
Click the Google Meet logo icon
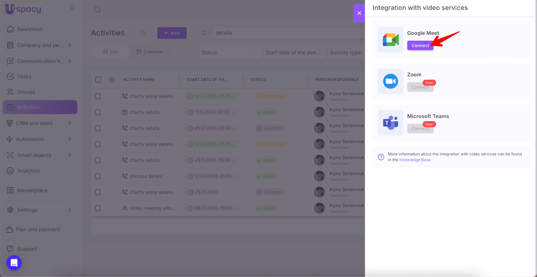(390, 40)
